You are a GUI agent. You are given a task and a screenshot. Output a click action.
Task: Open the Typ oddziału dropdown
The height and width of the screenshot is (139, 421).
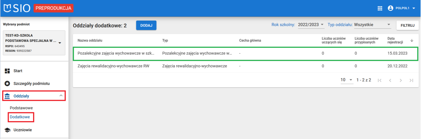coord(372,25)
